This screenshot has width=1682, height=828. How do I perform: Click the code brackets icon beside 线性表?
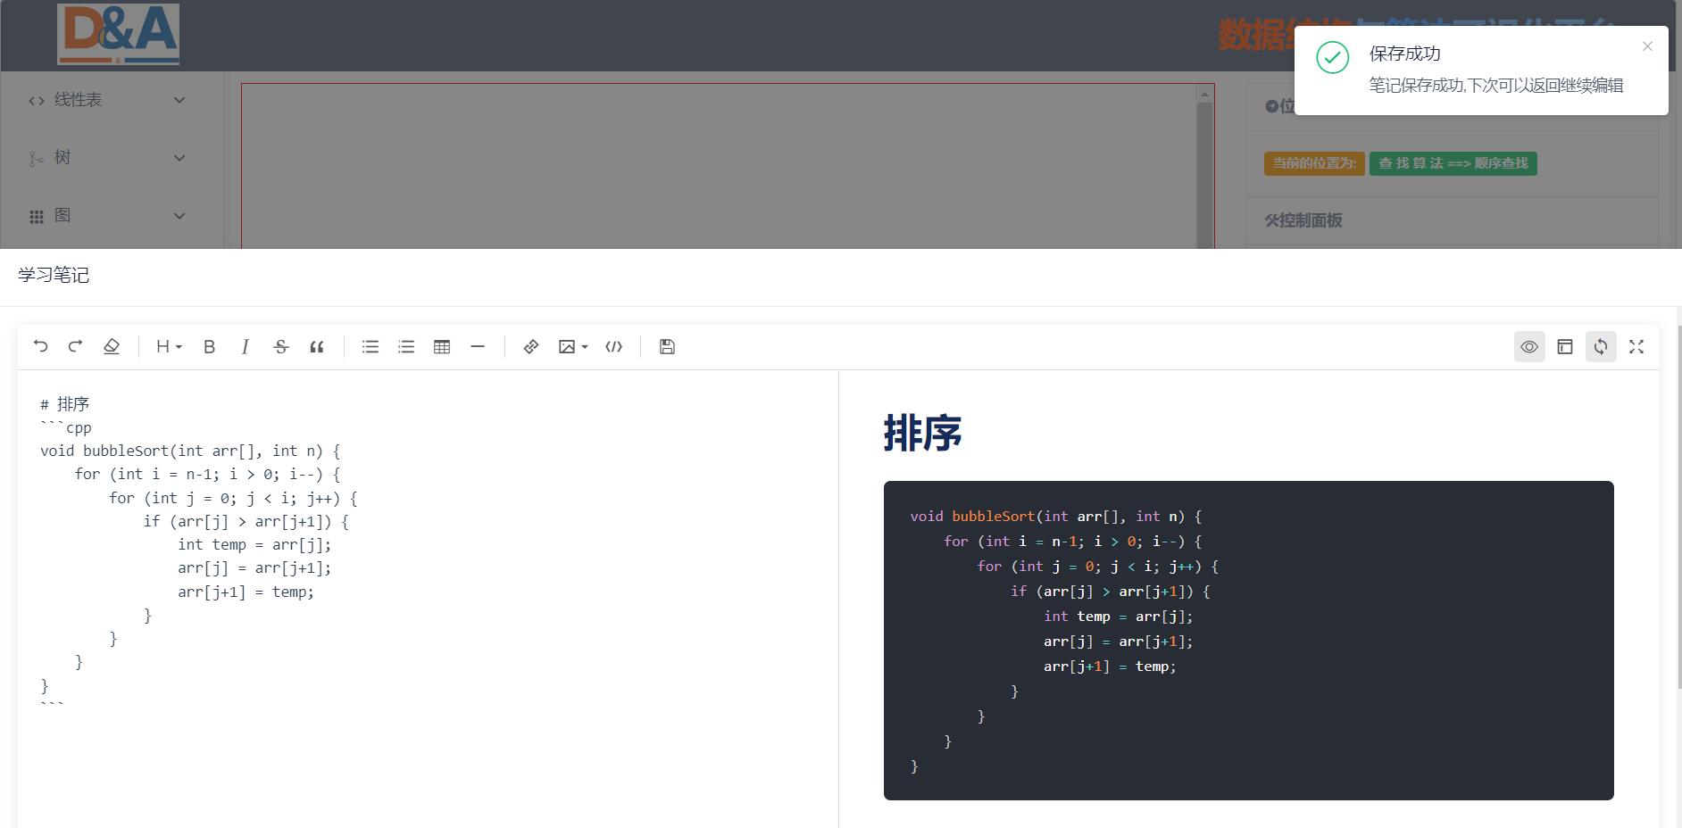[x=37, y=101]
